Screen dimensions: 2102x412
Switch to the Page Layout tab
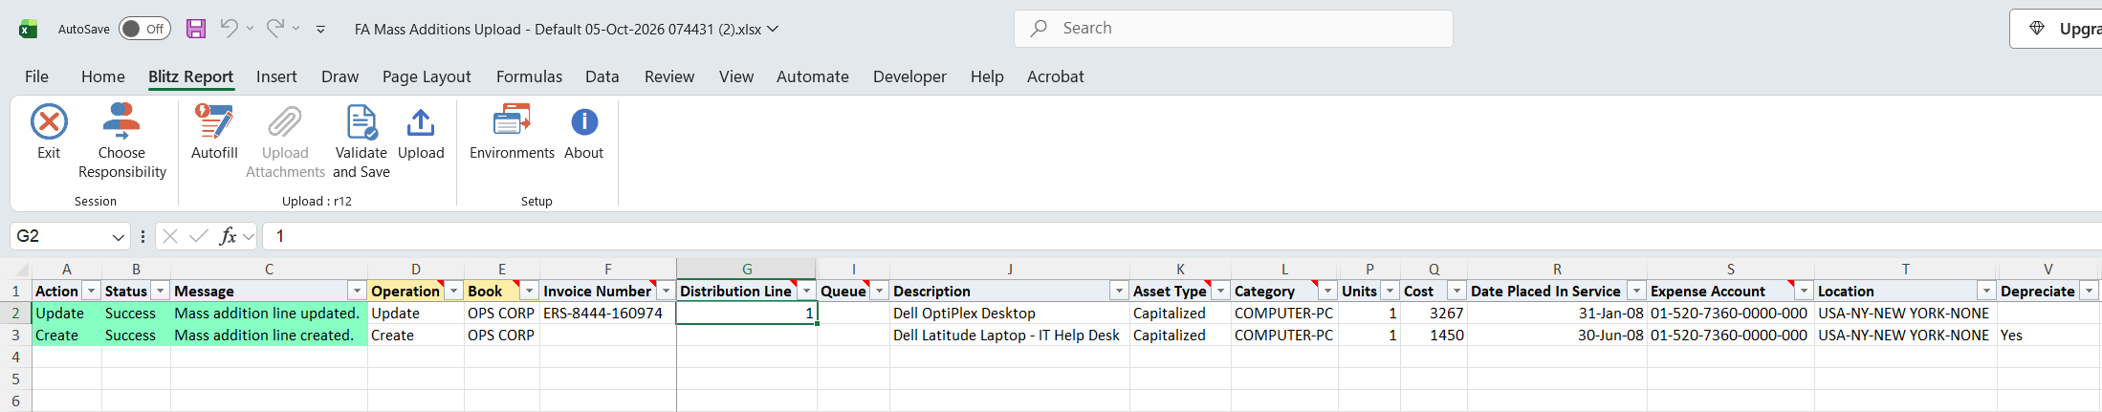[x=427, y=76]
